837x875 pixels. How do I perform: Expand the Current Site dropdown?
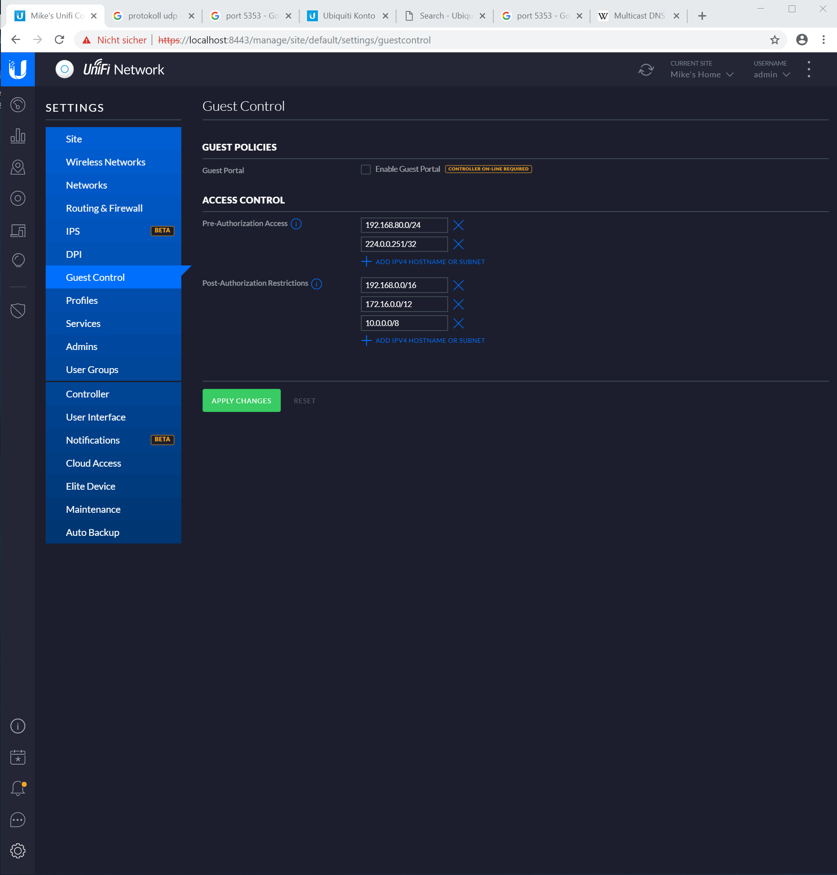point(701,75)
